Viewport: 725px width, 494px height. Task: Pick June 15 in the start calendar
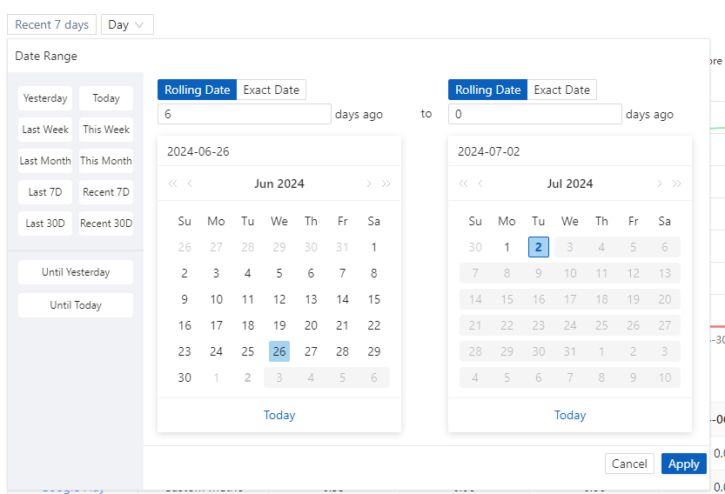[x=374, y=299]
